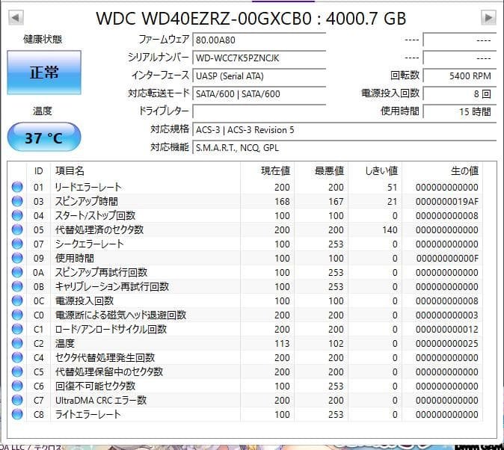Click the ID column header
The width and height of the screenshot is (504, 450).
click(39, 170)
